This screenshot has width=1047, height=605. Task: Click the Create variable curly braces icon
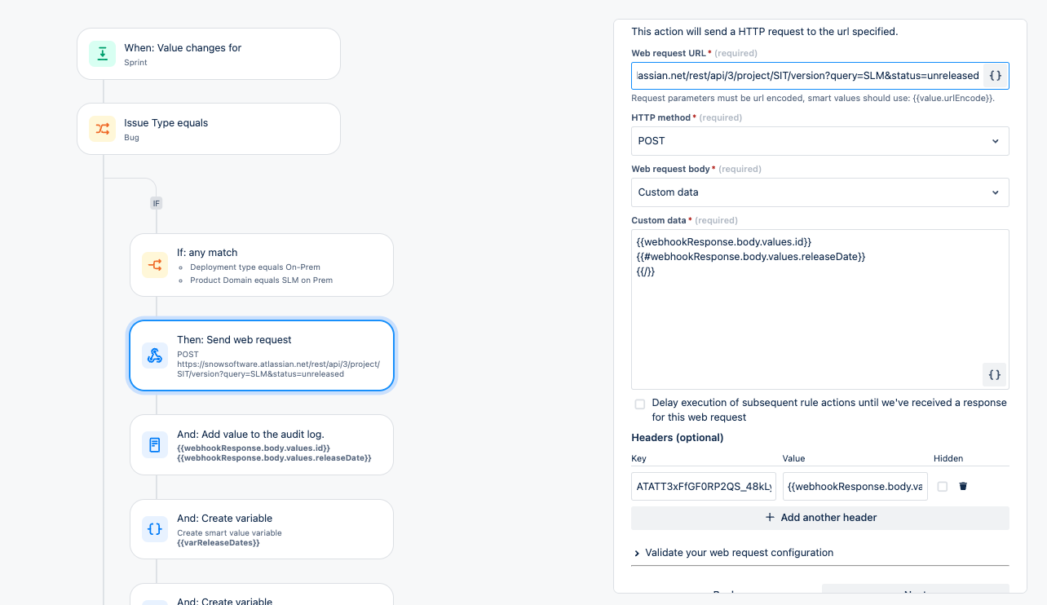pyautogui.click(x=154, y=529)
